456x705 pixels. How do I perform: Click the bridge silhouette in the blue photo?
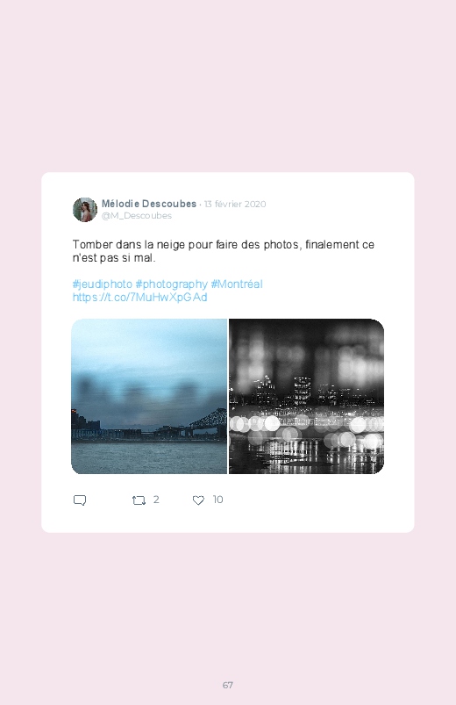[x=208, y=419]
